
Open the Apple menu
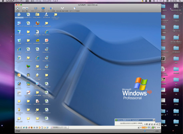[3, 1]
